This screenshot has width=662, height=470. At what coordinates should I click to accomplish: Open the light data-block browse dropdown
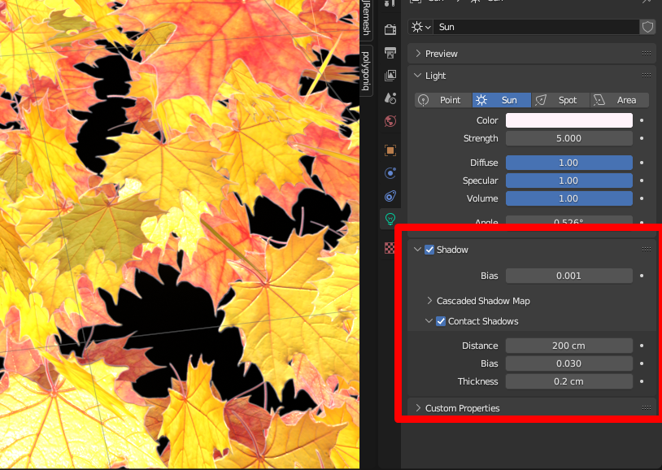[x=421, y=27]
